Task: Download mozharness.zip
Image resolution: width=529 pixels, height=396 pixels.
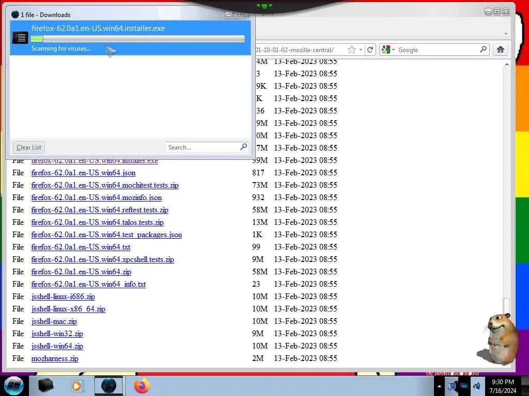Action: point(55,359)
